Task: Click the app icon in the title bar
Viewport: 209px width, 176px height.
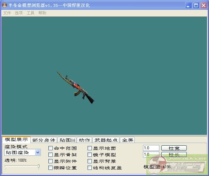Action: click(x=5, y=5)
